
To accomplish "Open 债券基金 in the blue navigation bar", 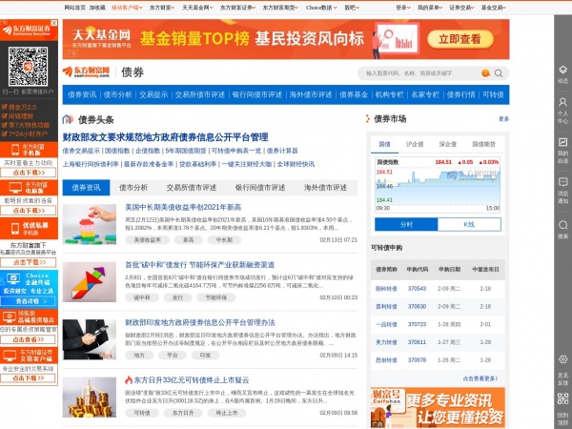I will [x=354, y=94].
